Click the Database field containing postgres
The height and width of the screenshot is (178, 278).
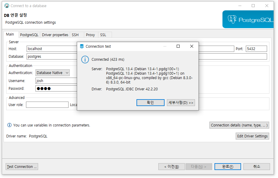tap(52, 57)
